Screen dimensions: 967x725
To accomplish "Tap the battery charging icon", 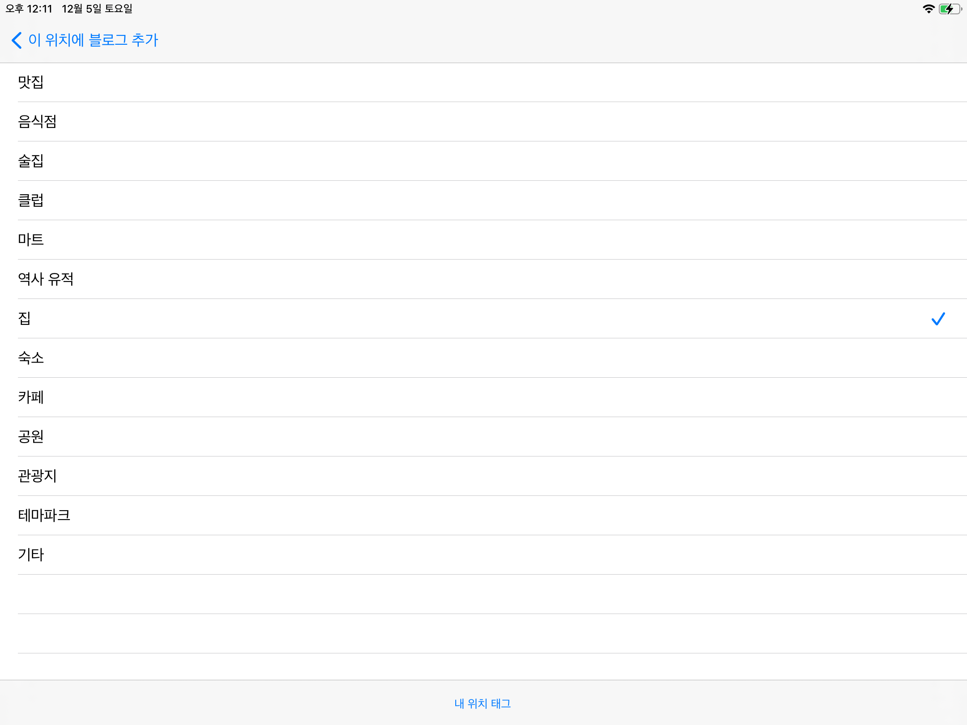I will [950, 9].
